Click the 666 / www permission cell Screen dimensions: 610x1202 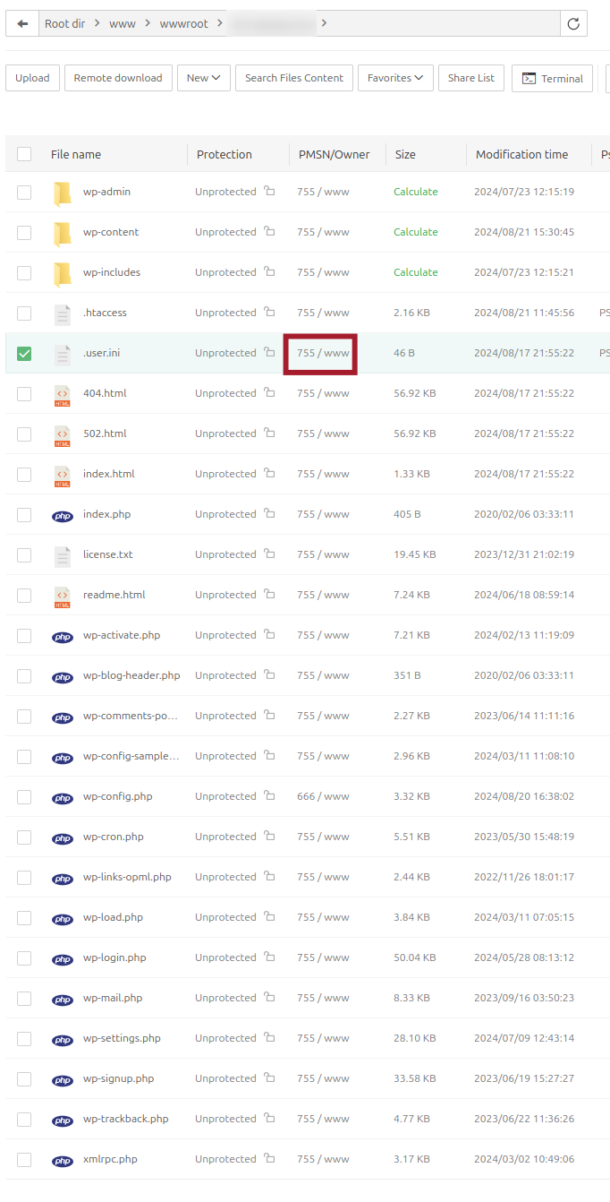point(323,796)
